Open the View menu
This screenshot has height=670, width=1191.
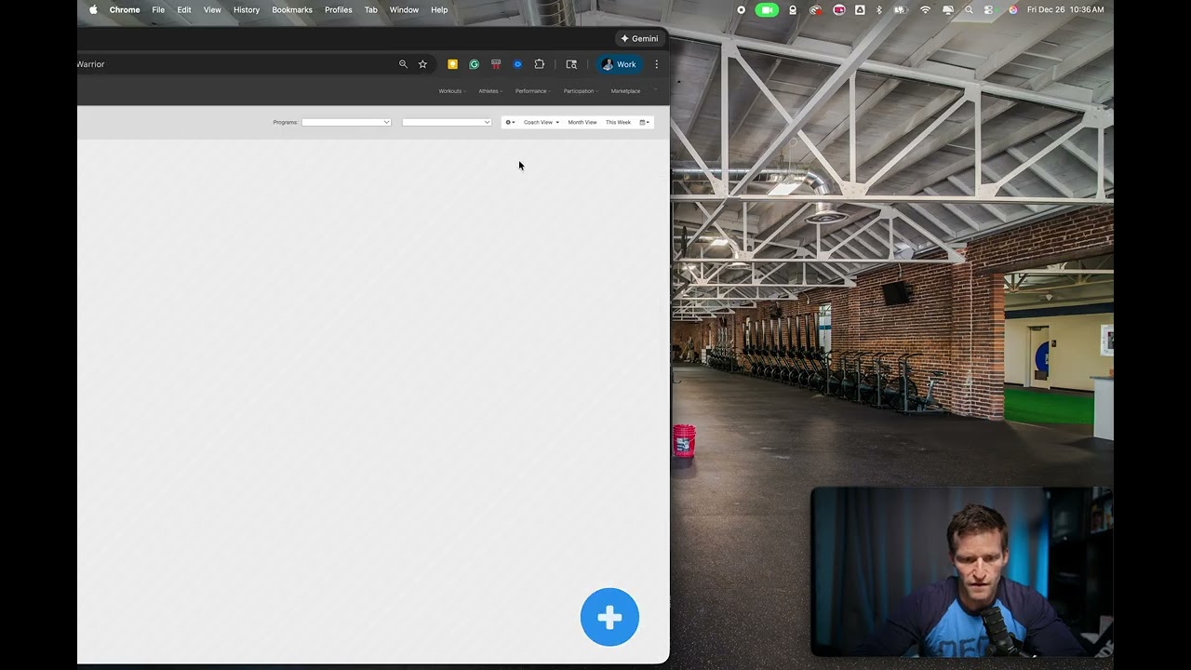[212, 9]
